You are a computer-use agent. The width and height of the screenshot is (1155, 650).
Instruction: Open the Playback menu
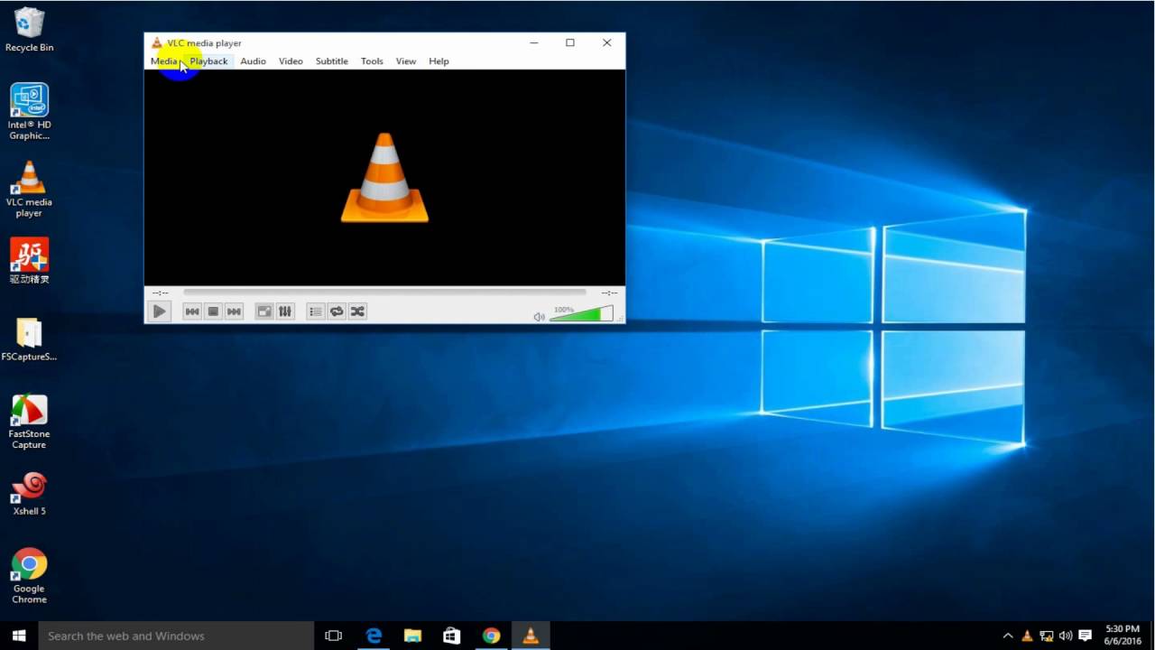click(x=208, y=61)
